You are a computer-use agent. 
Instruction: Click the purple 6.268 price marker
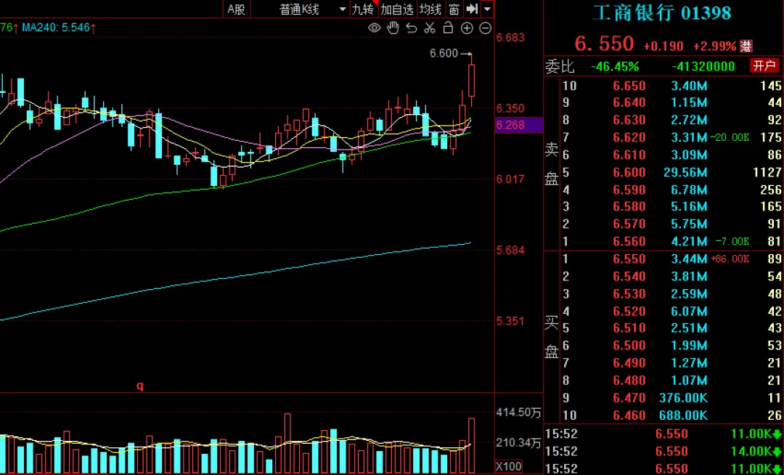518,125
